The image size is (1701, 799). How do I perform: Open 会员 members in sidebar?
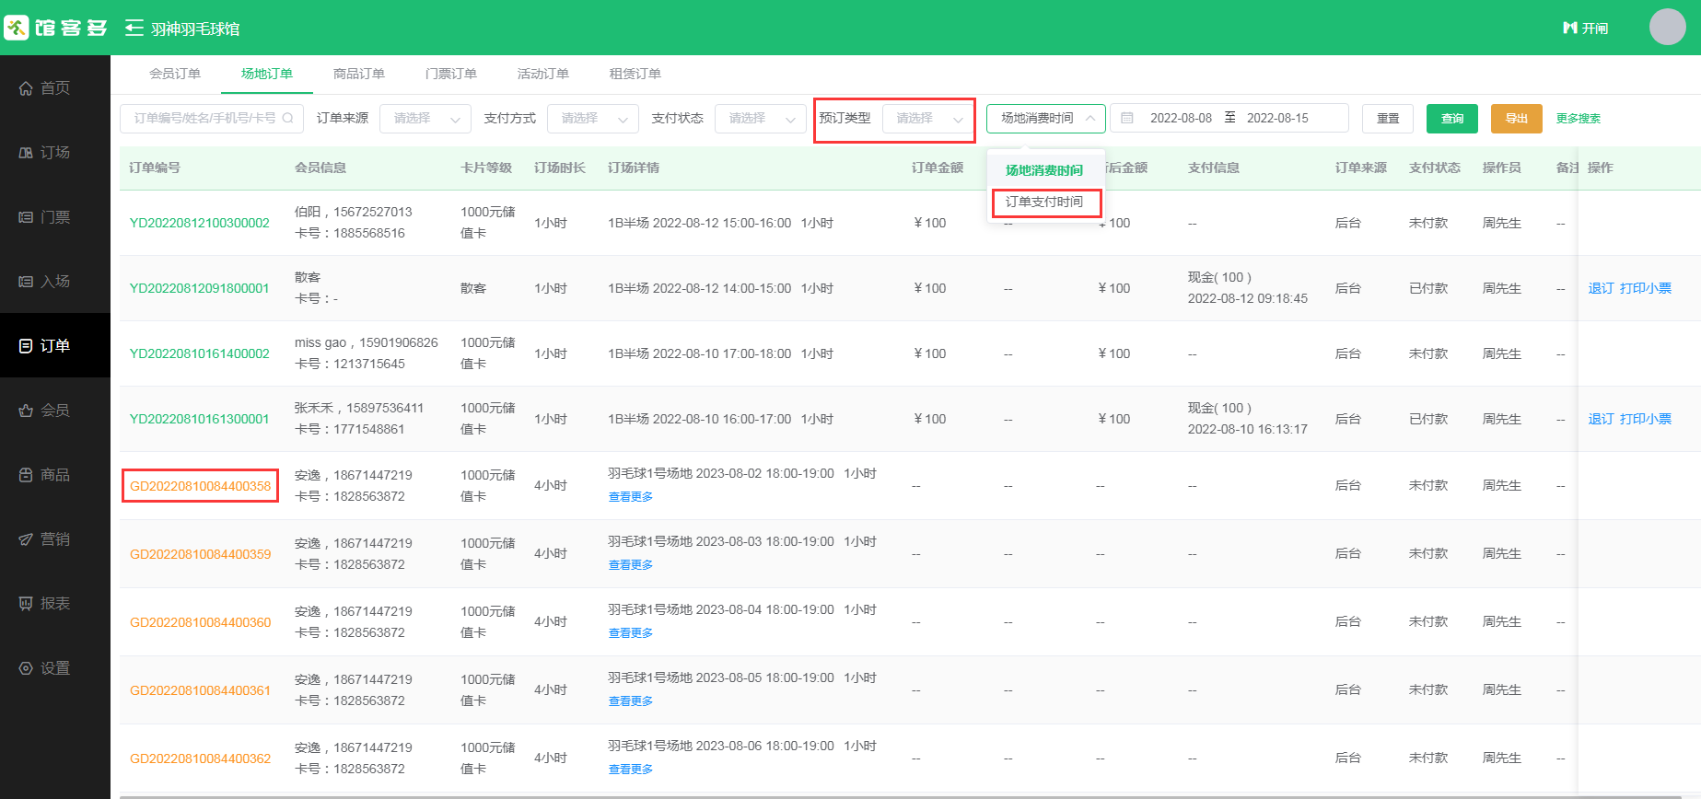55,410
